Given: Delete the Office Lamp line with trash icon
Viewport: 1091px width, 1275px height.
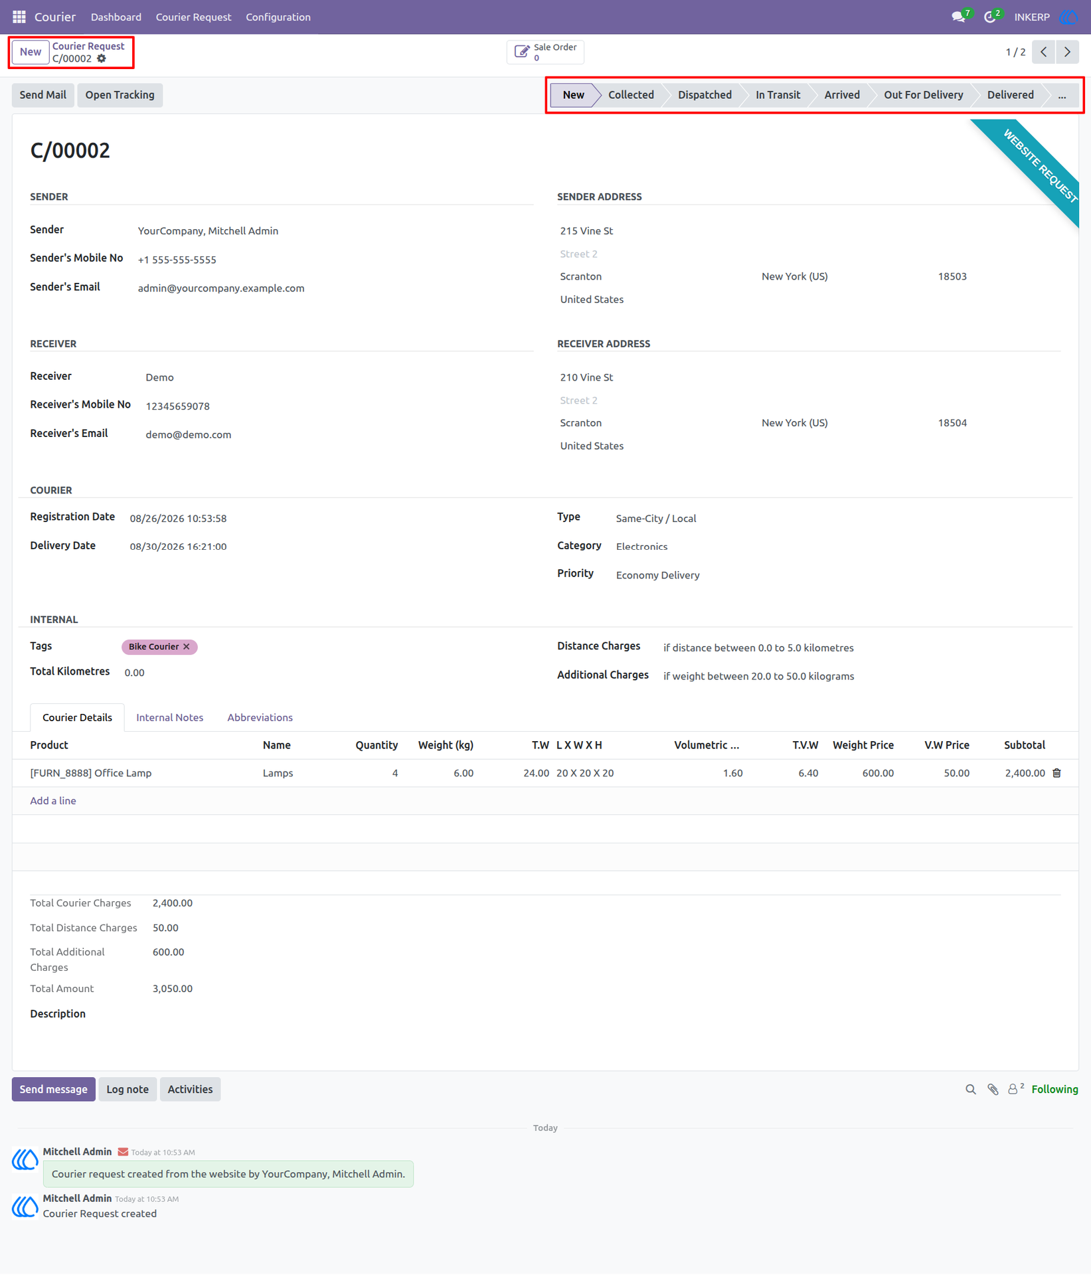Looking at the screenshot, I should (1056, 773).
